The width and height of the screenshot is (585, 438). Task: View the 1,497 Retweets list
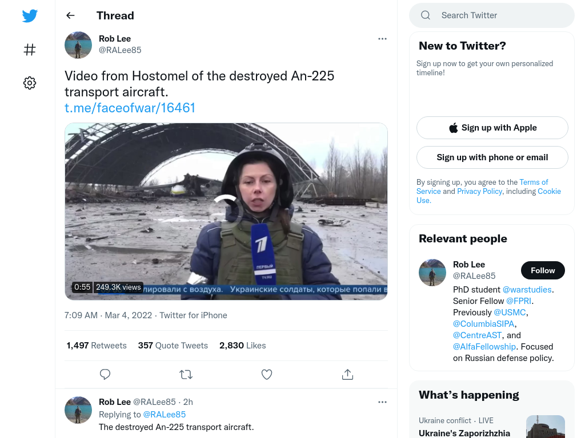pos(97,346)
